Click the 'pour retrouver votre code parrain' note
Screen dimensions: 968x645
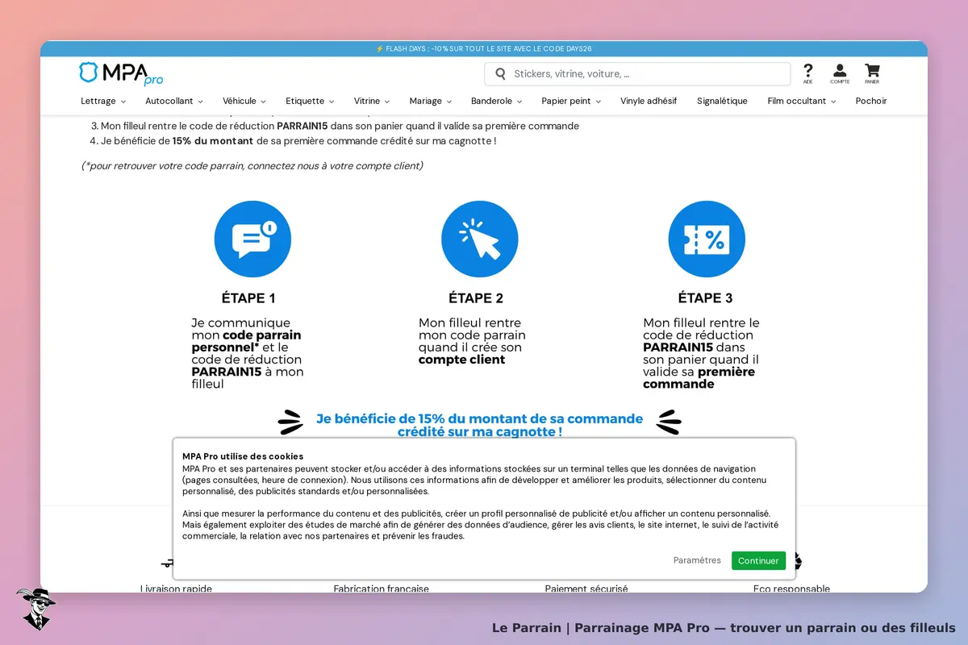click(x=252, y=166)
